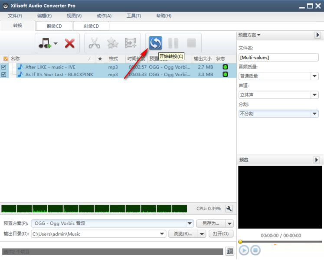The image size is (324, 260).
Task: Switch to the 刻录CD tab
Action: coord(91,26)
